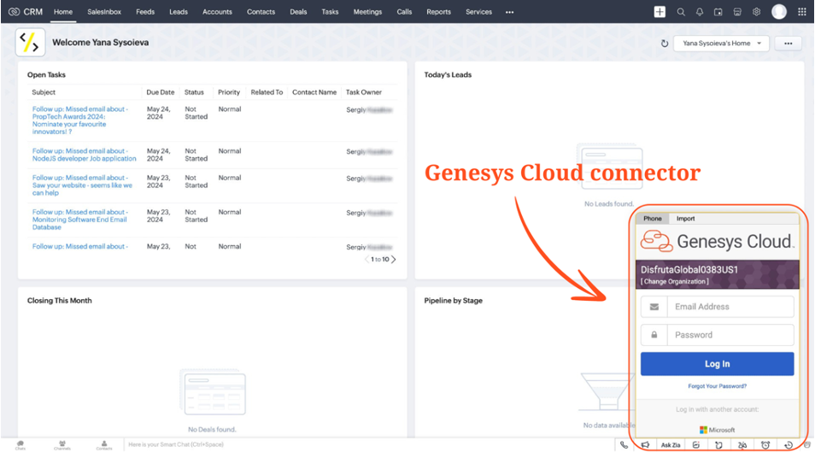This screenshot has height=458, width=815.
Task: Click the sticky-note icon in bottom bar
Action: (x=718, y=445)
